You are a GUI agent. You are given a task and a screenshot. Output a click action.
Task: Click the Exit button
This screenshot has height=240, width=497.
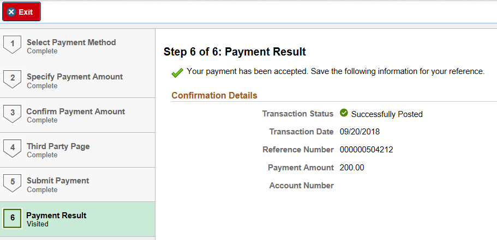(21, 11)
